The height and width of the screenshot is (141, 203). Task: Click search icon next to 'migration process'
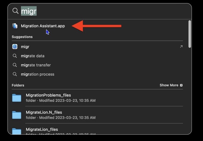point(15,74)
